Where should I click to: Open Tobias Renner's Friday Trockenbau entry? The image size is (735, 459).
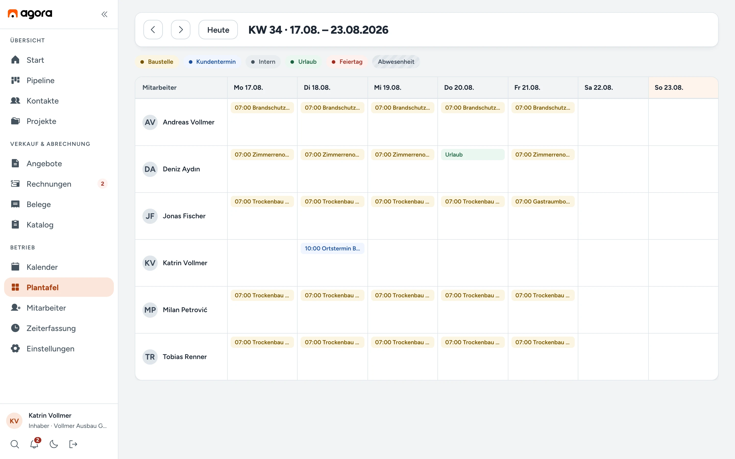coord(543,342)
